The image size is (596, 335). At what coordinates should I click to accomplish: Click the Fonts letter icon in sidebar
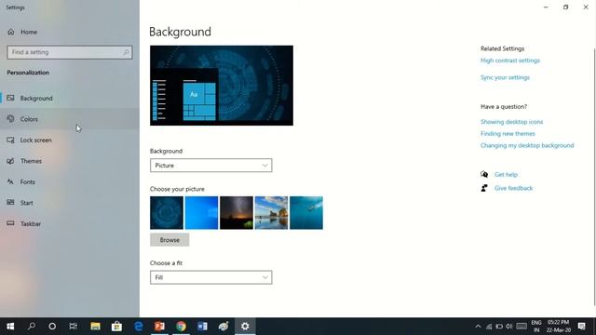(10, 181)
